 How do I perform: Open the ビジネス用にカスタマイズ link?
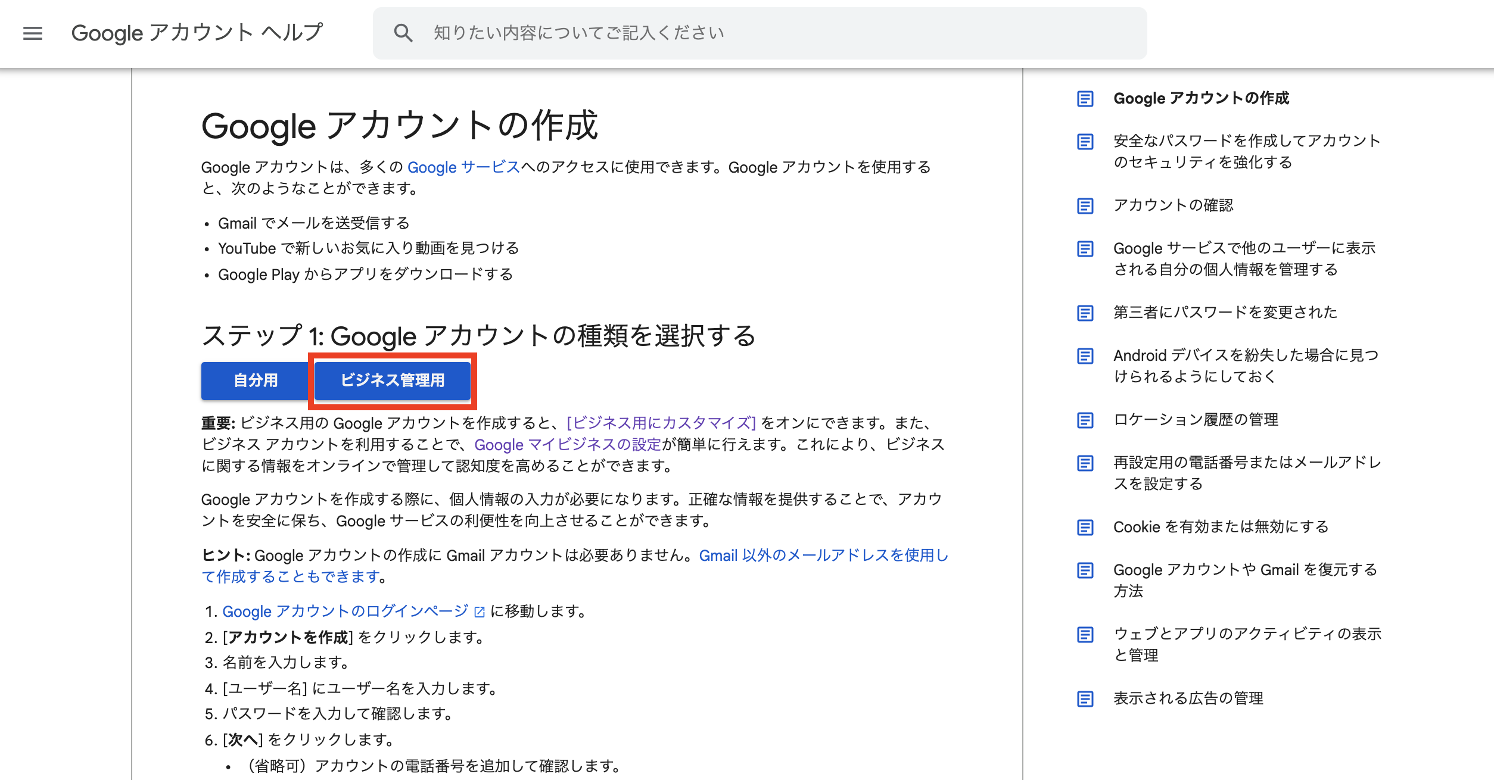click(660, 423)
